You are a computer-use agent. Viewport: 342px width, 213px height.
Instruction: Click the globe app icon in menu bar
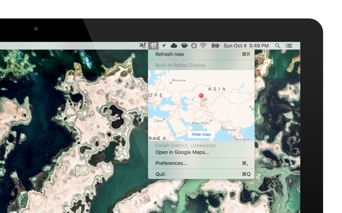[153, 46]
